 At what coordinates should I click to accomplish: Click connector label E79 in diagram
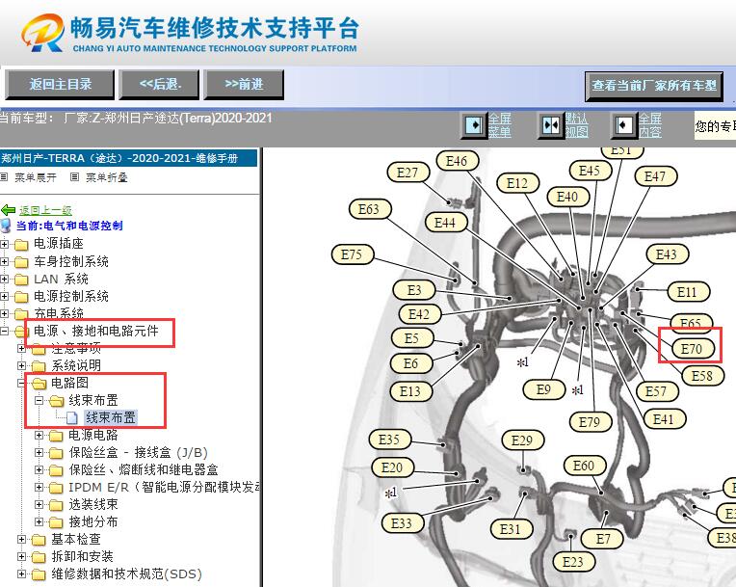coord(590,422)
